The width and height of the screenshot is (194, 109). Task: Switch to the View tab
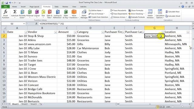coord(74,7)
